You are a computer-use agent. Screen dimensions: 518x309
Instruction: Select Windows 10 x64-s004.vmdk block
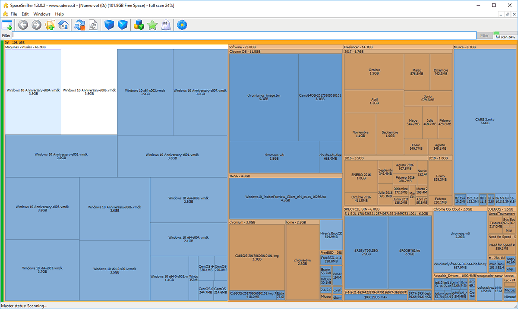(189, 239)
